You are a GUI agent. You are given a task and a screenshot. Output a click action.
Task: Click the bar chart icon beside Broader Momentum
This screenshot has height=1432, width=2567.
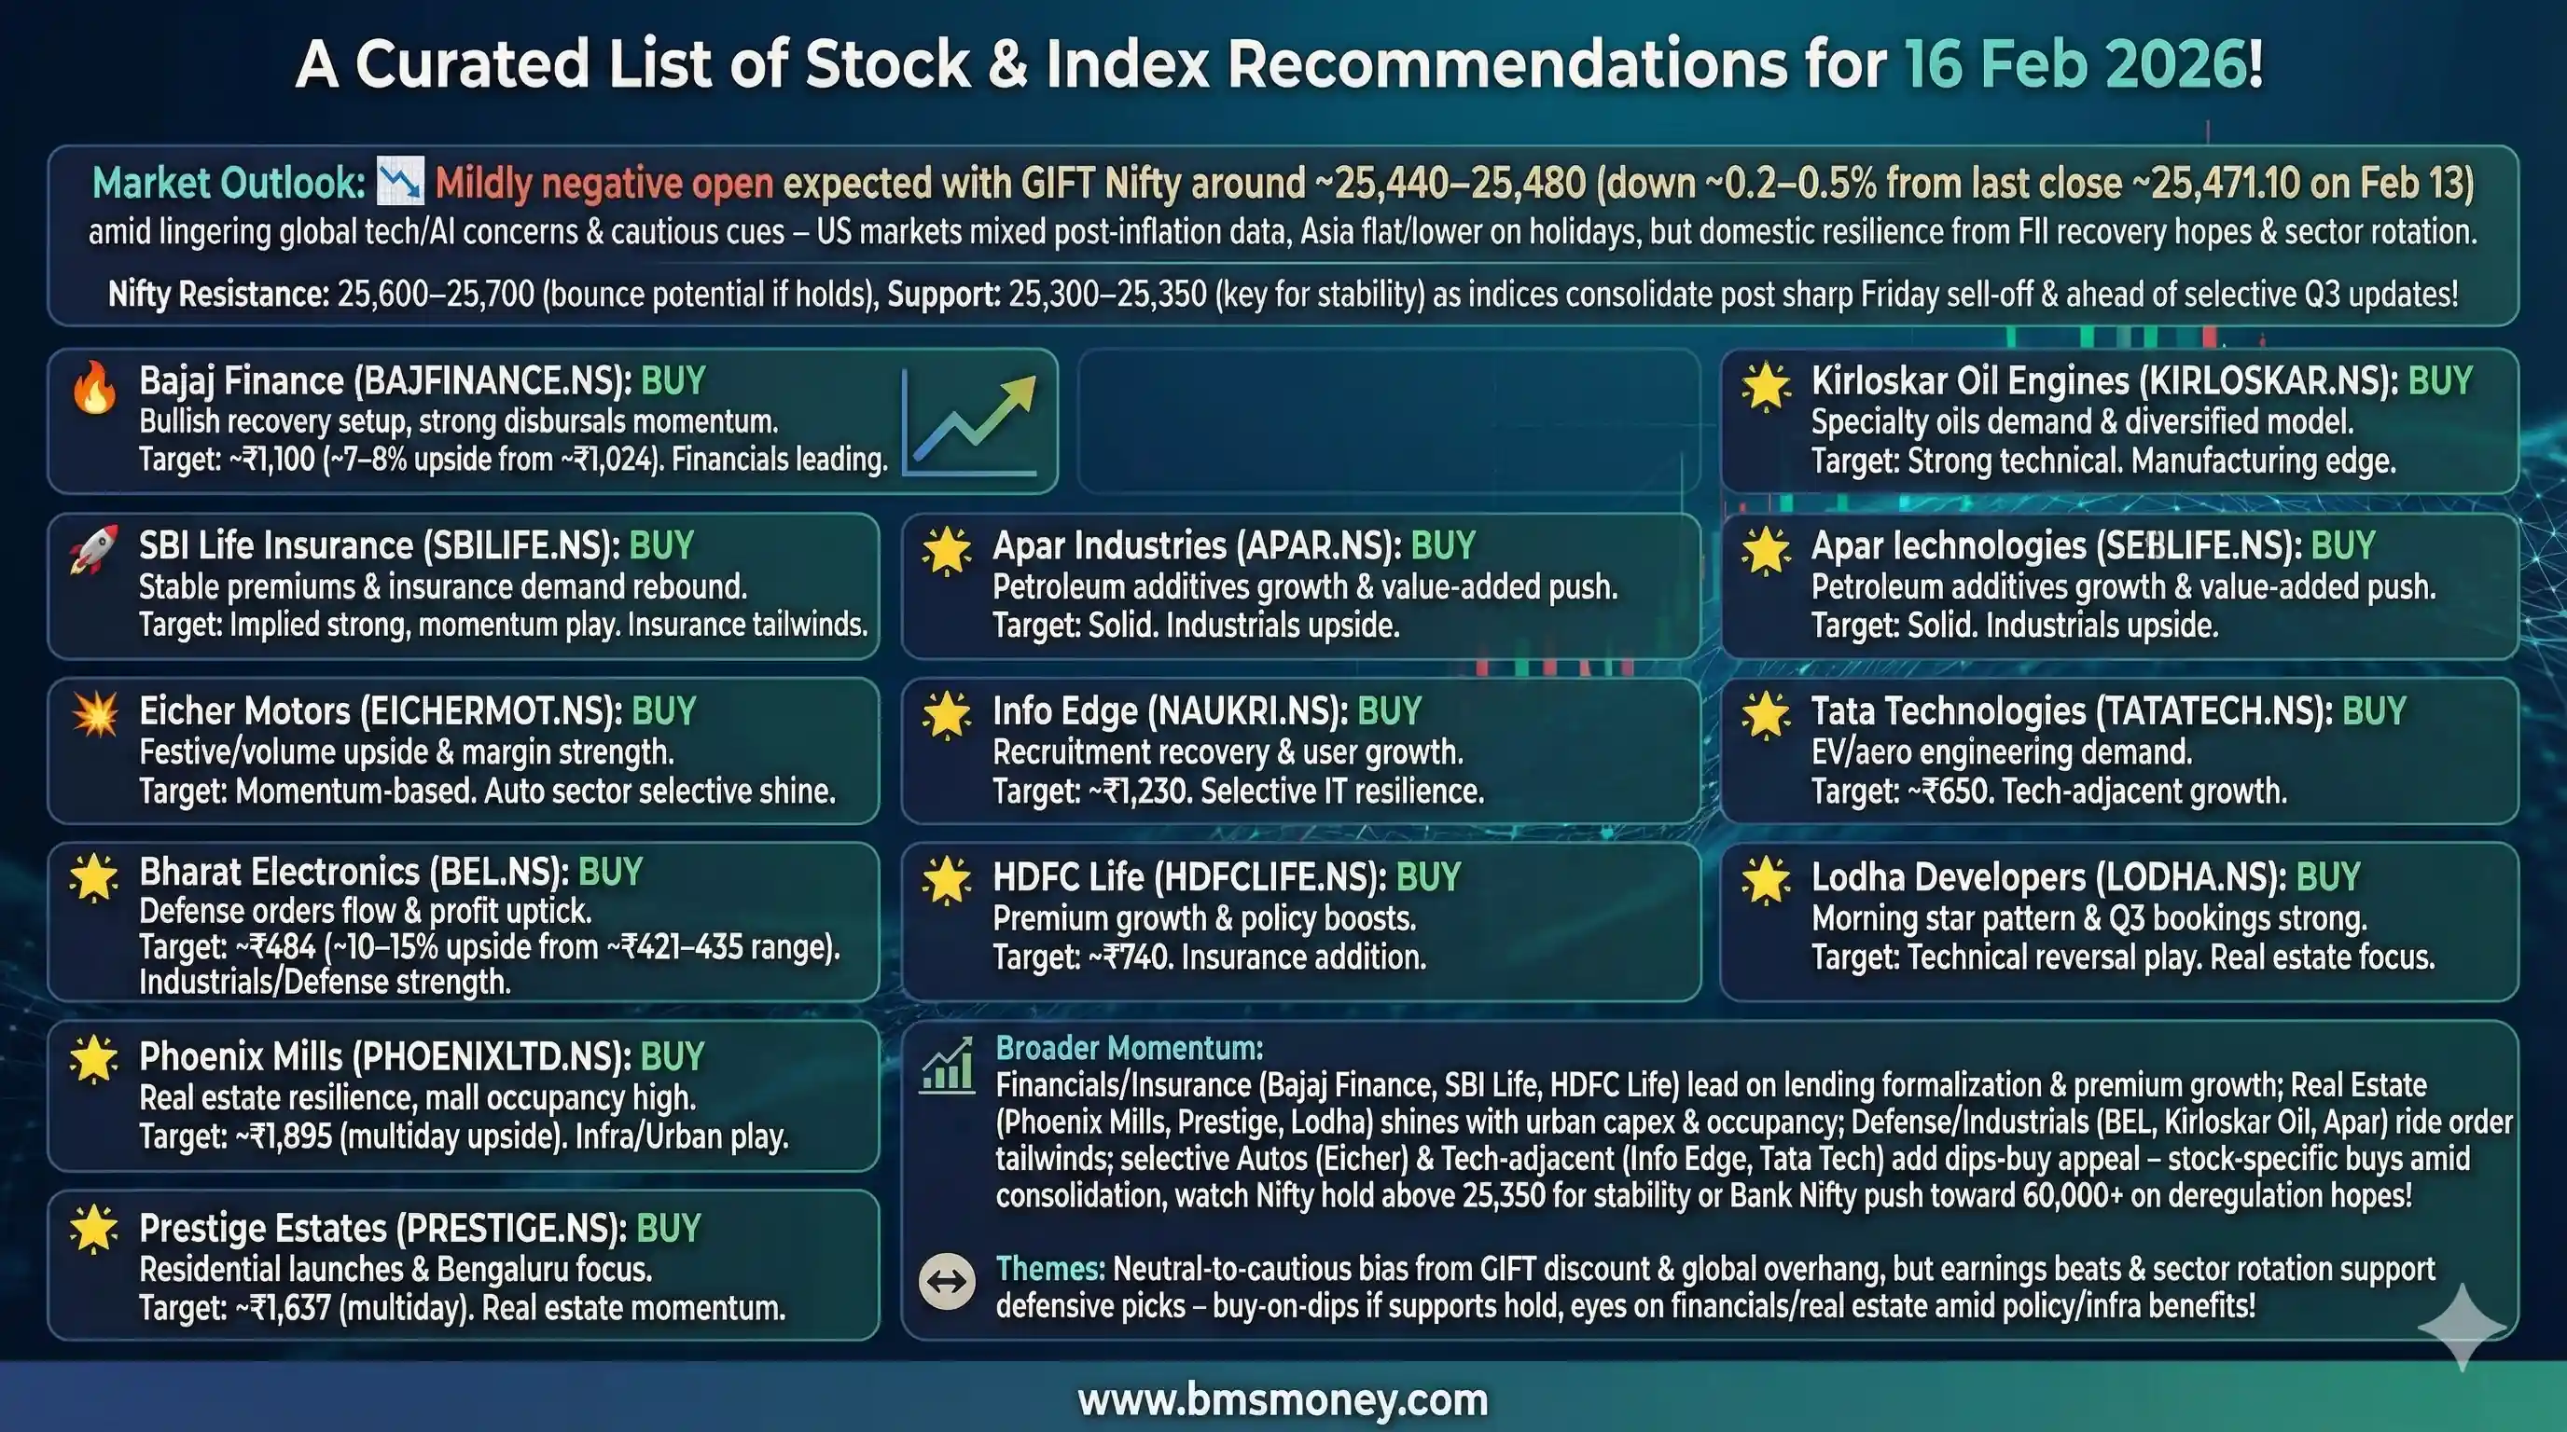[x=947, y=1067]
